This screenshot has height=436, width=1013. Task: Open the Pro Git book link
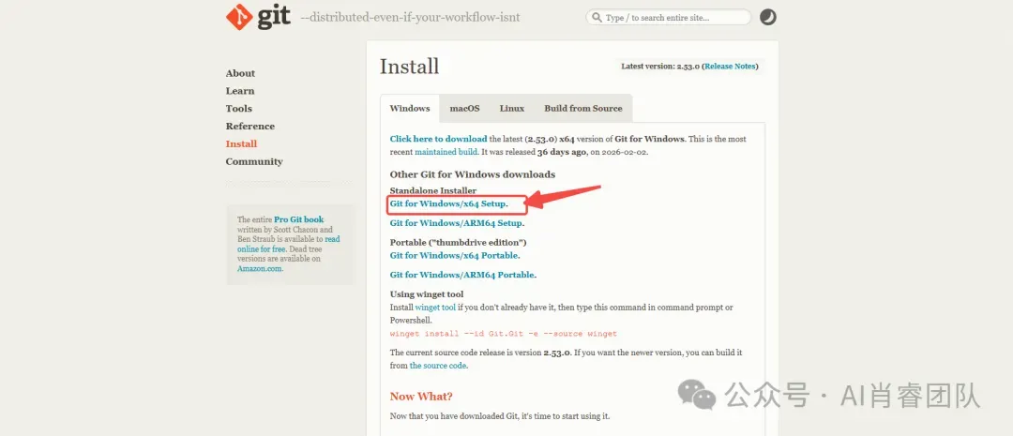coord(299,219)
